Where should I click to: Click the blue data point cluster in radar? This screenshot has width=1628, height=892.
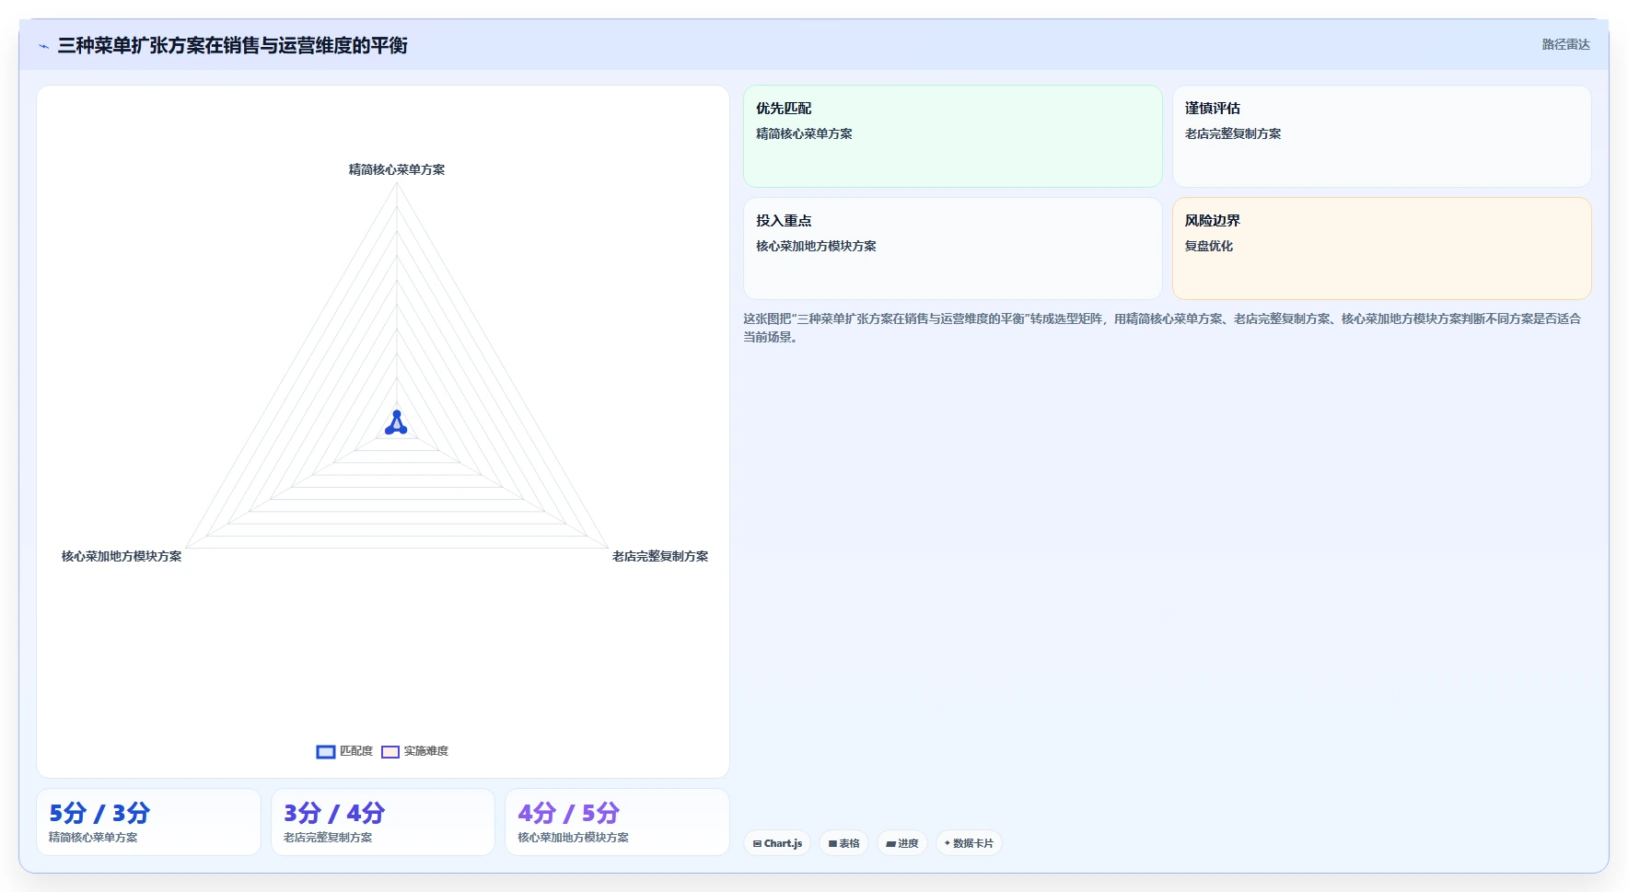[x=396, y=423]
